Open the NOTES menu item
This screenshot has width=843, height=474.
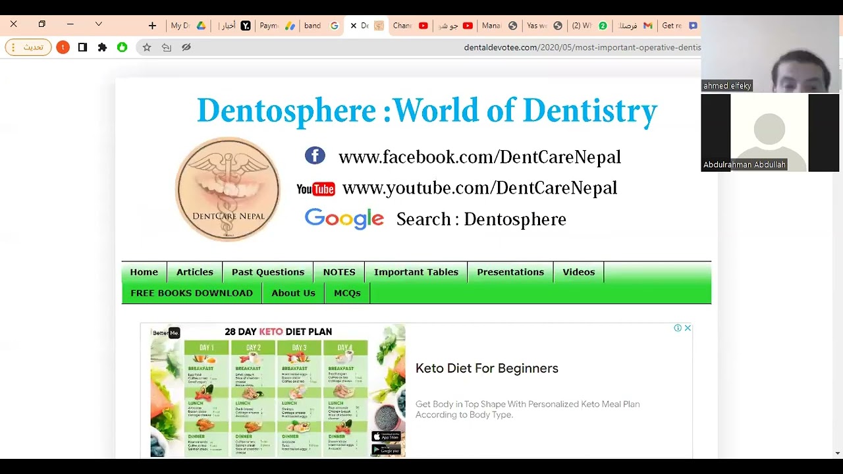pyautogui.click(x=339, y=272)
